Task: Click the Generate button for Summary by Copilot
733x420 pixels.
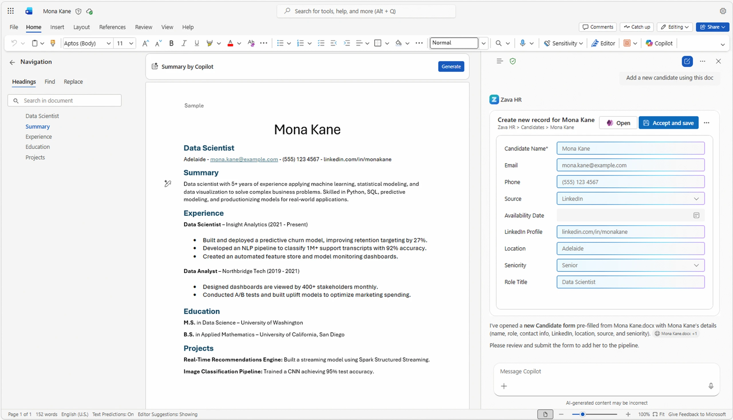Action: coord(451,66)
